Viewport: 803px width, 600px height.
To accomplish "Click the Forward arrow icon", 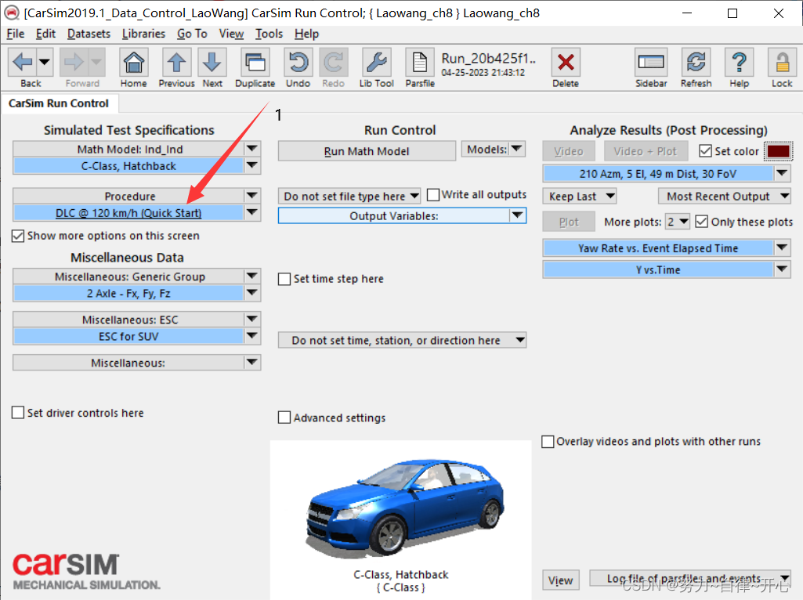I will [74, 63].
